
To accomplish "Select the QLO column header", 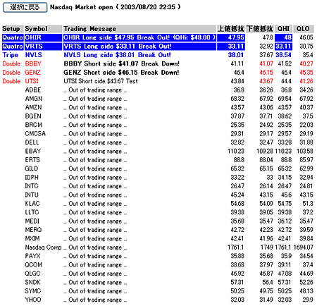I will pos(304,29).
